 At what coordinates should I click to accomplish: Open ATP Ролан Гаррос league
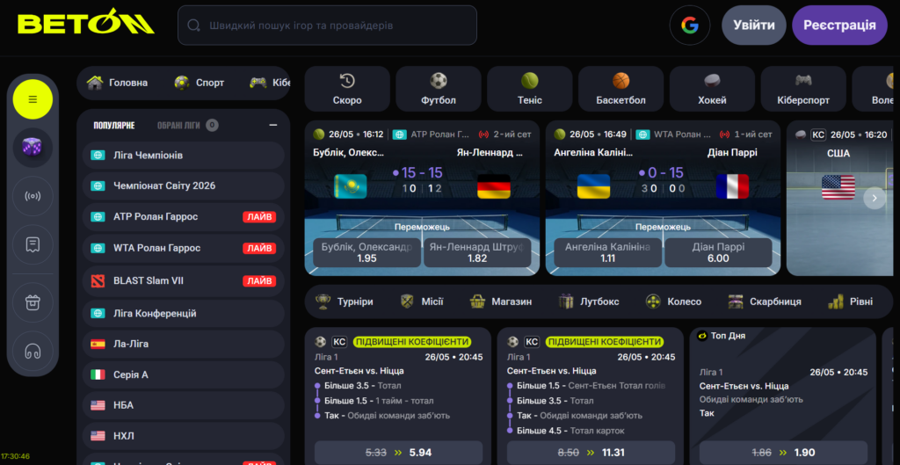[x=184, y=217]
